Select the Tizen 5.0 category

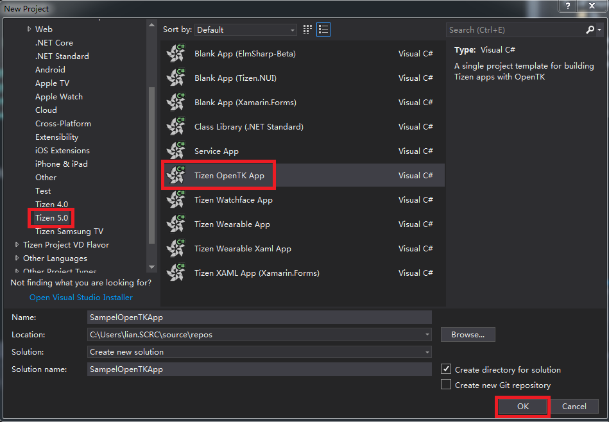(x=50, y=217)
